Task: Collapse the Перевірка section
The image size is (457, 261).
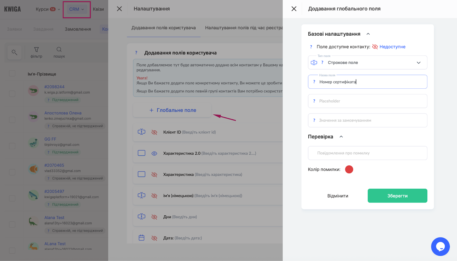Action: tap(341, 137)
